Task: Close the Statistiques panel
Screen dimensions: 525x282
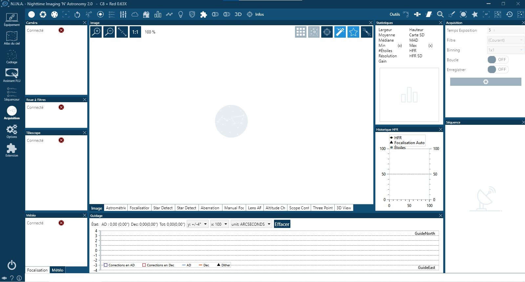Action: 441,23
